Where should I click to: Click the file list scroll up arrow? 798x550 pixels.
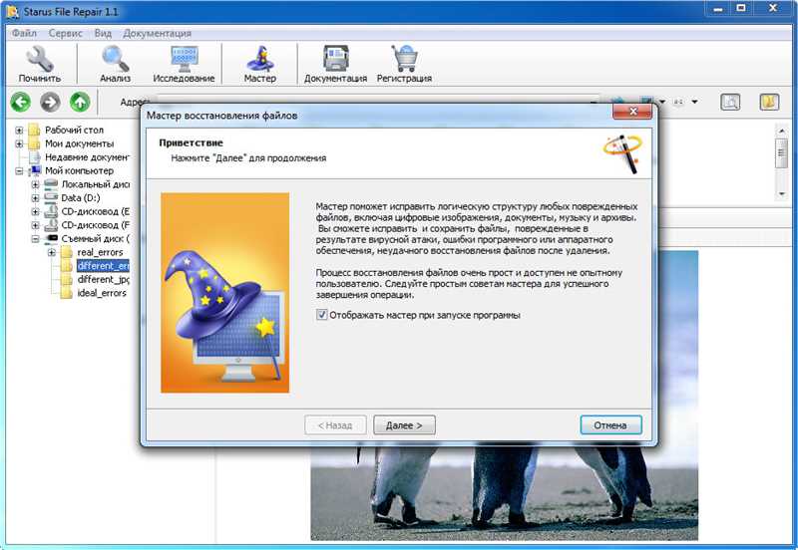(x=781, y=131)
